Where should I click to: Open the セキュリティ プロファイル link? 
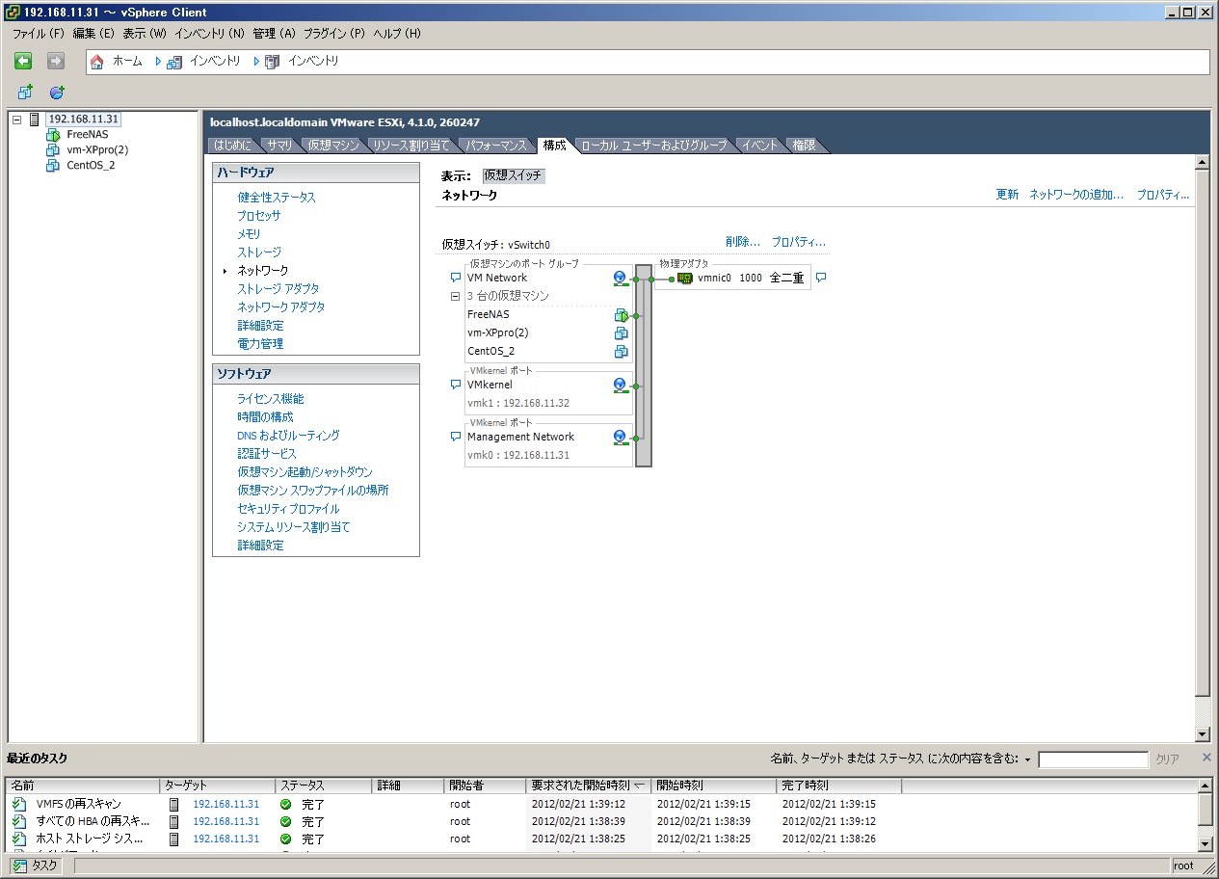tap(288, 509)
